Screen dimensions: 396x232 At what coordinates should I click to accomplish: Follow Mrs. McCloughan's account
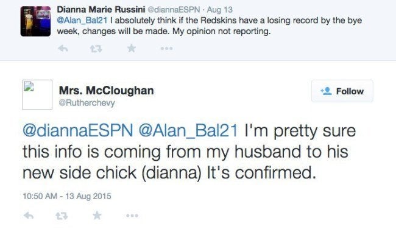point(342,91)
